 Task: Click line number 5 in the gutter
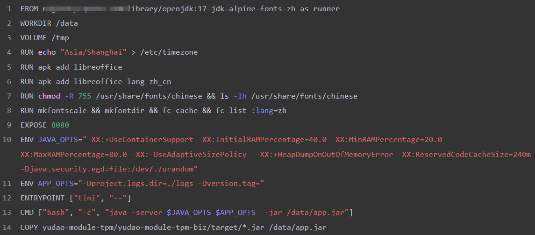click(9, 67)
